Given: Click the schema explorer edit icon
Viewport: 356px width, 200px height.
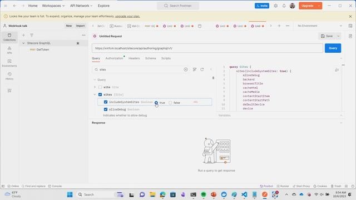Looking at the screenshot, I should [195, 69].
